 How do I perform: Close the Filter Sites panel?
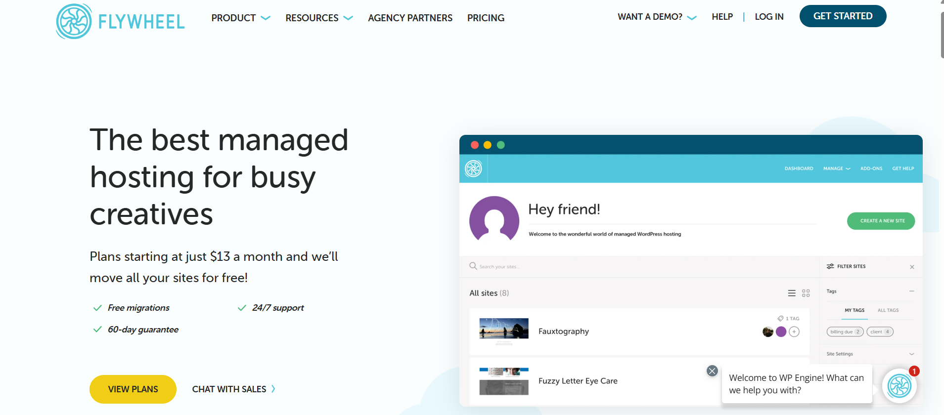pos(912,267)
